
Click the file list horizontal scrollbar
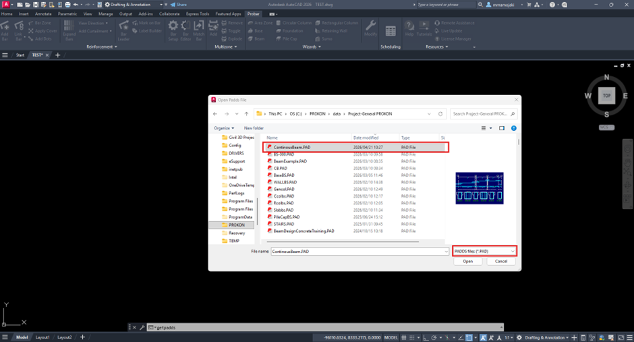(343, 241)
